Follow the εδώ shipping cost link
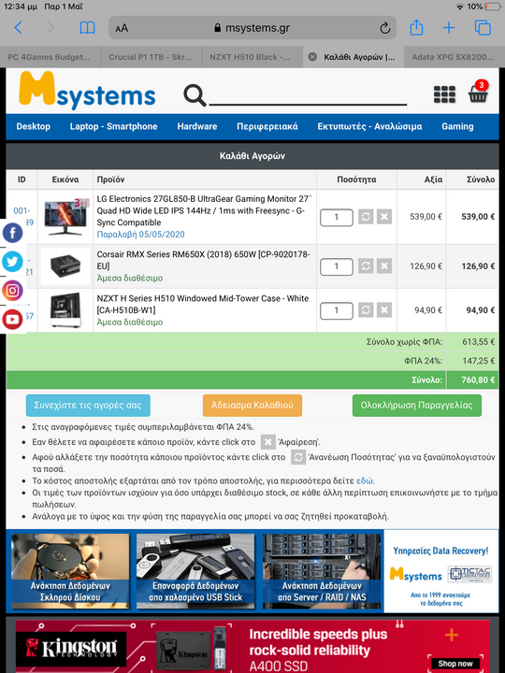 [365, 480]
